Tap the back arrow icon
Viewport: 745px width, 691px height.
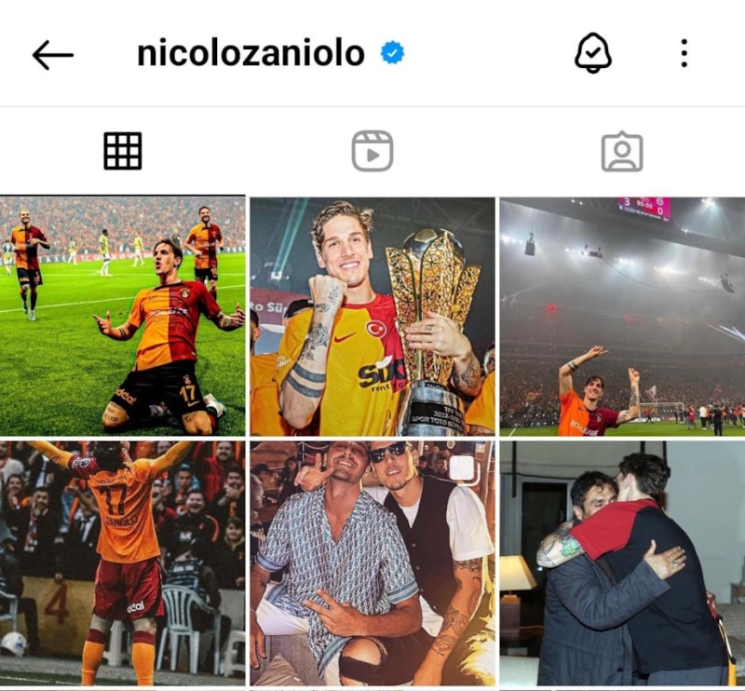[x=53, y=55]
